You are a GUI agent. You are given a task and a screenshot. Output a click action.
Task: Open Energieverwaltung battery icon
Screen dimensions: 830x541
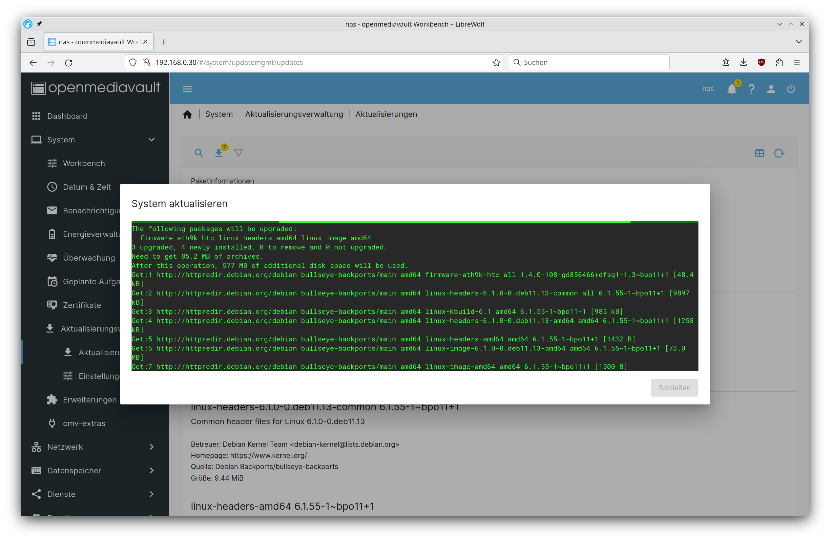tap(52, 234)
